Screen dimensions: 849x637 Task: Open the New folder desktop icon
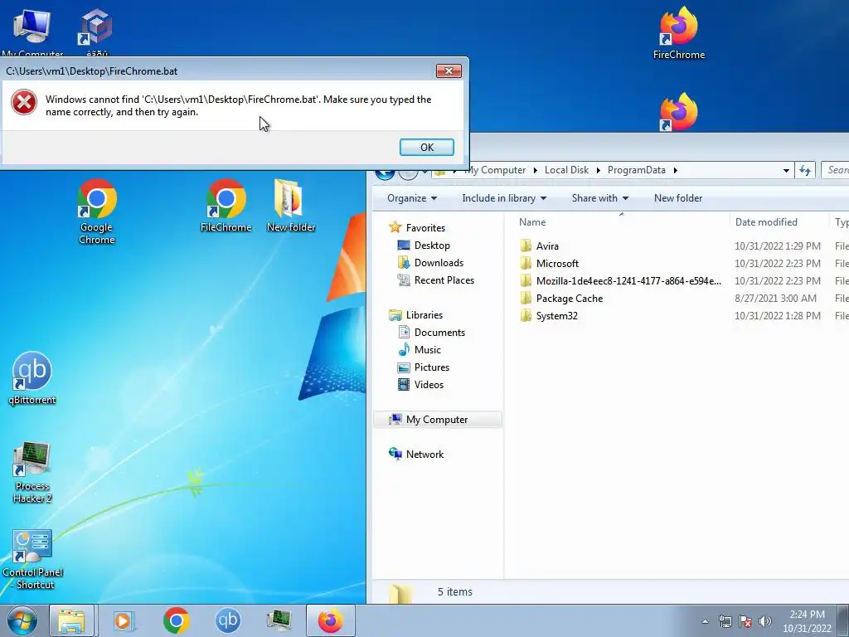point(291,206)
